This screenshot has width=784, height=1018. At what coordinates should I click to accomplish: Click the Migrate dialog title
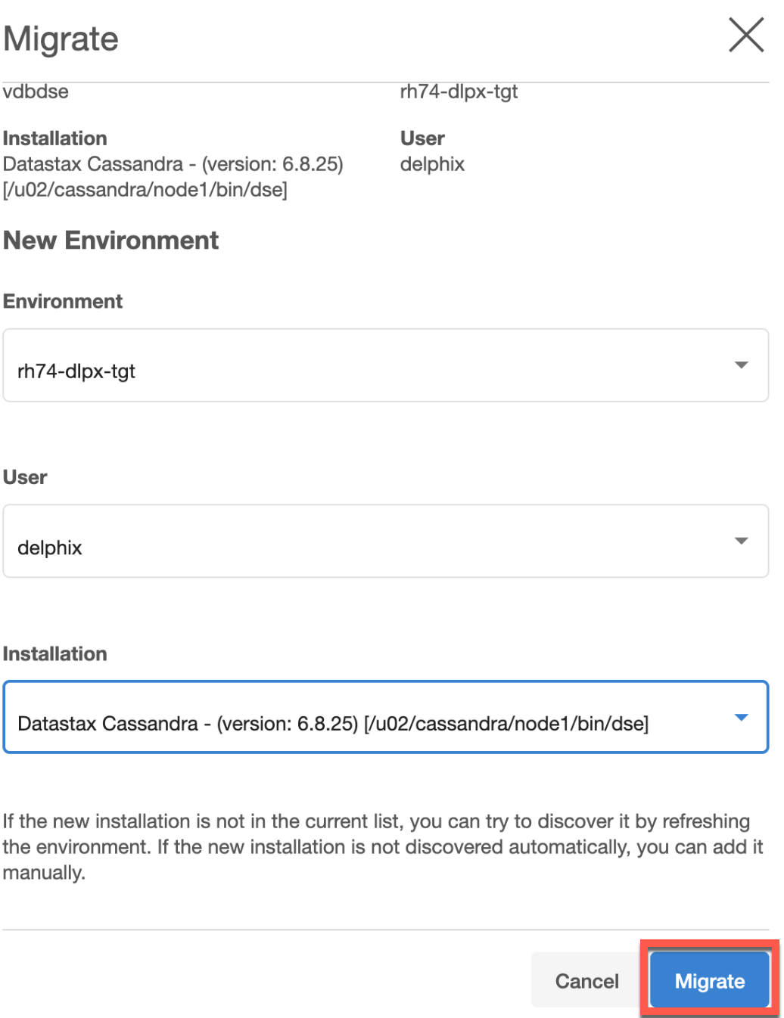coord(61,39)
